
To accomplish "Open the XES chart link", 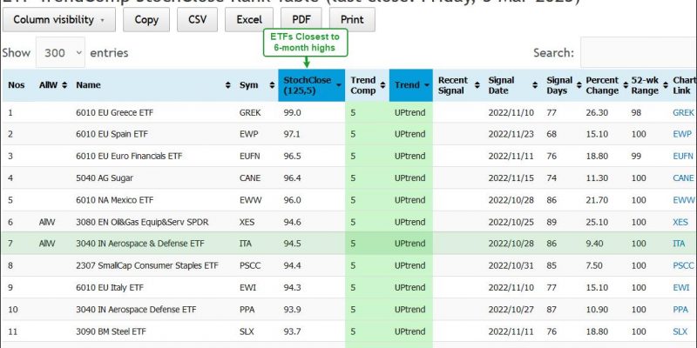I will tap(680, 222).
